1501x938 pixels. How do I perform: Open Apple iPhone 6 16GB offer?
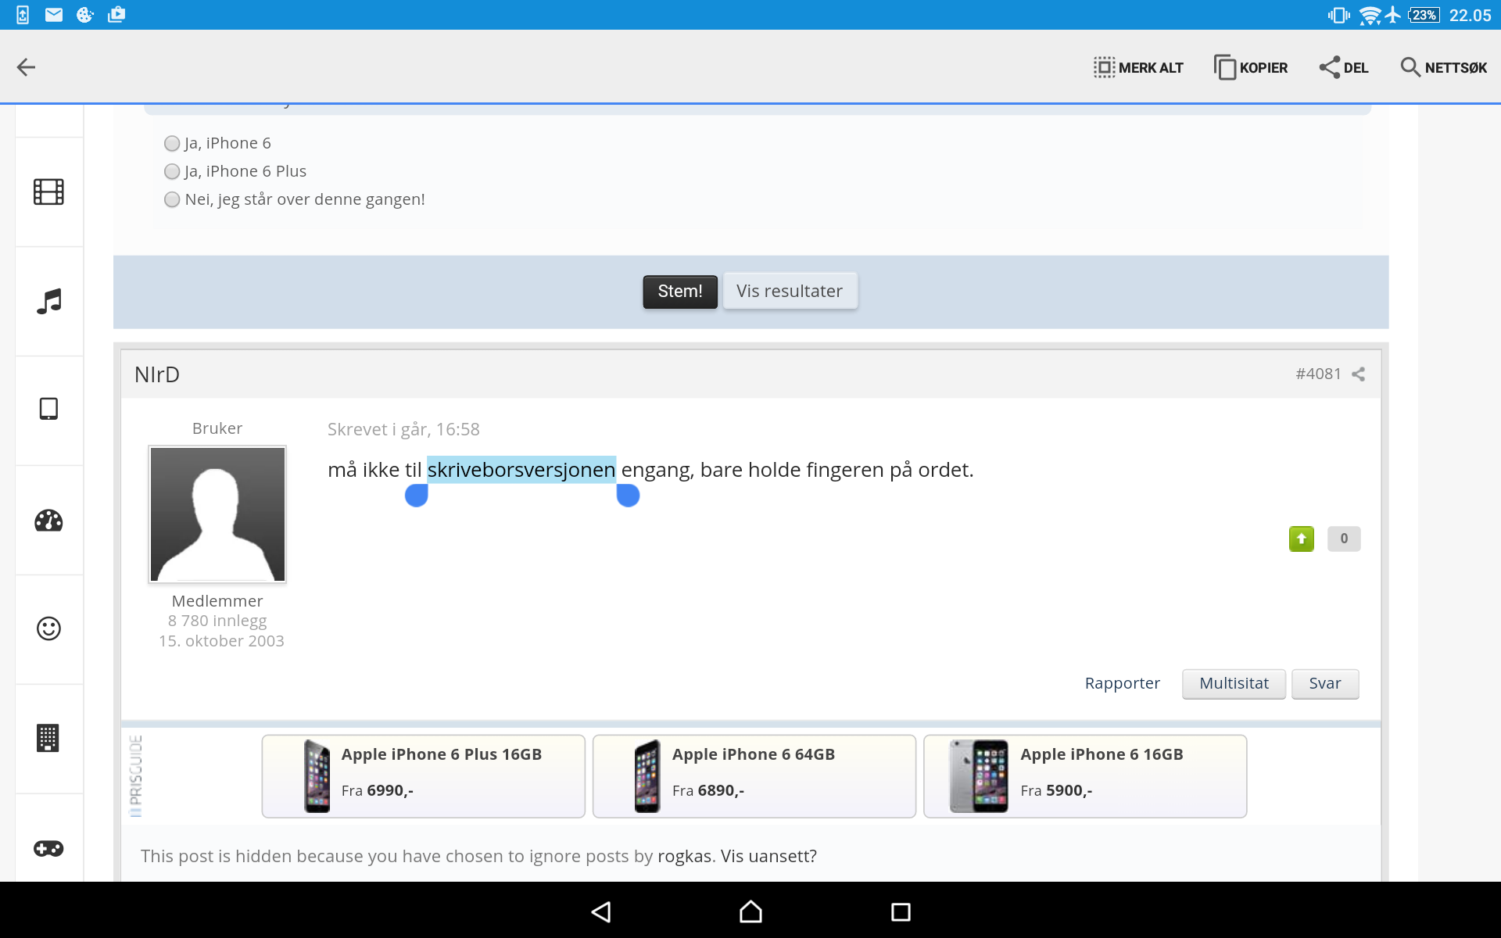click(x=1085, y=776)
